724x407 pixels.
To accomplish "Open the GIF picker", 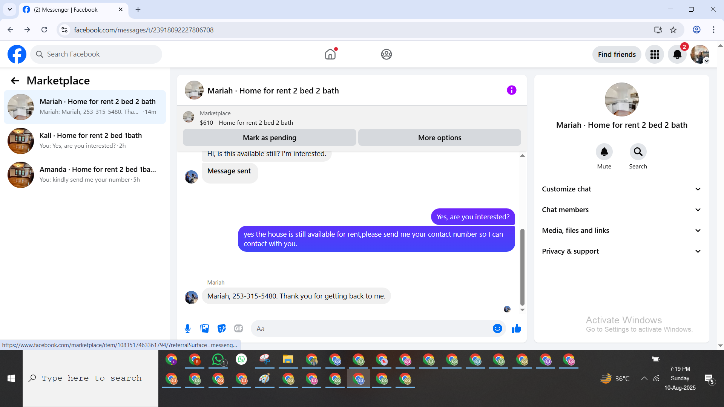I will click(238, 329).
